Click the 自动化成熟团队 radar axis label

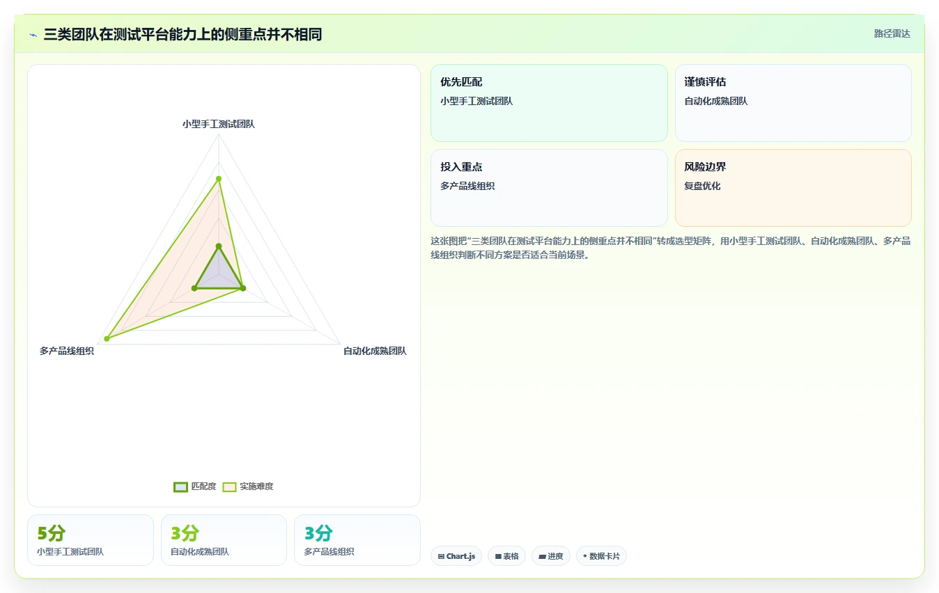(x=375, y=351)
